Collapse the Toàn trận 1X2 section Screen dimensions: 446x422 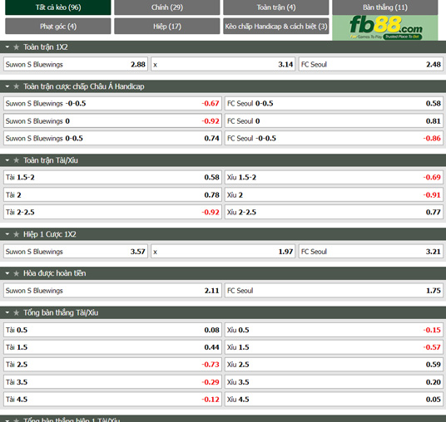coord(7,47)
